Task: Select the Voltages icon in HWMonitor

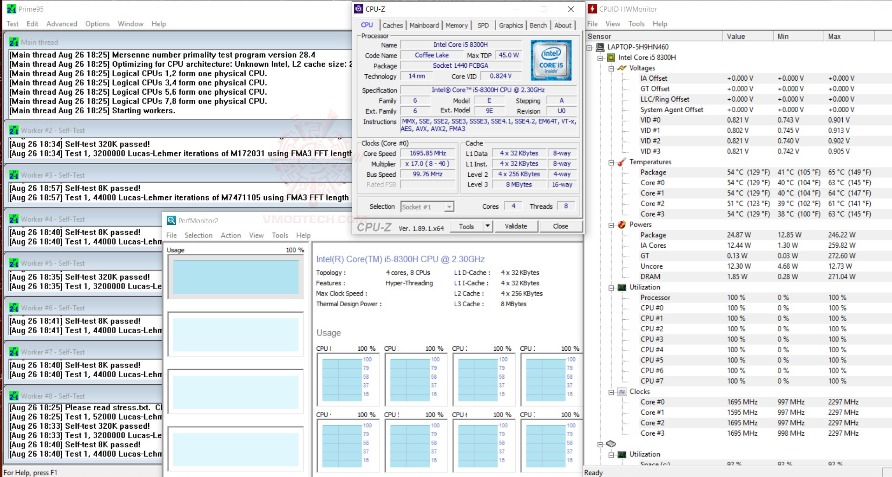Action: 622,68
